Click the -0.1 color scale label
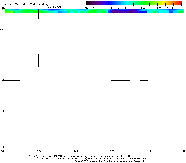Screen dimensions: 186x163 pos(166,8)
